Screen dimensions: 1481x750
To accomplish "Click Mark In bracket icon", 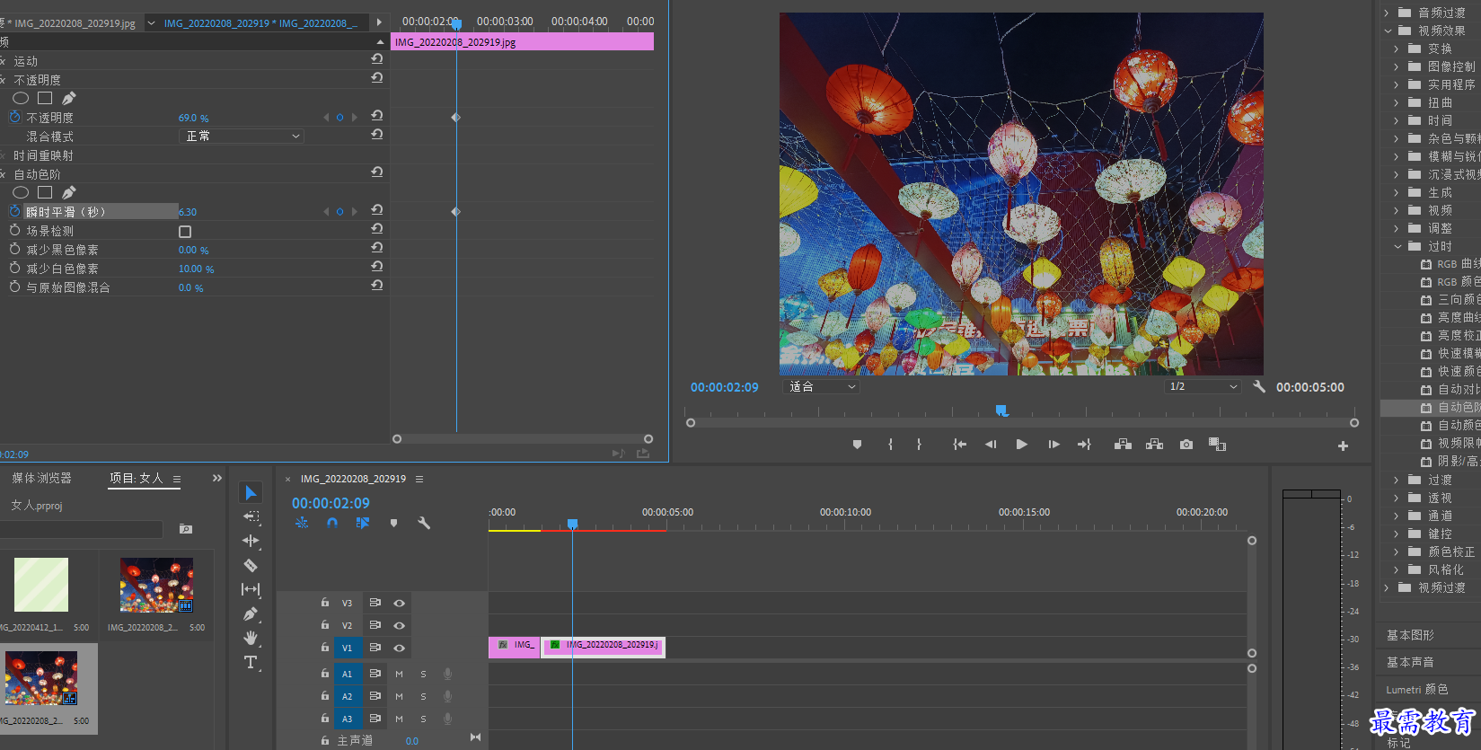I will click(890, 445).
